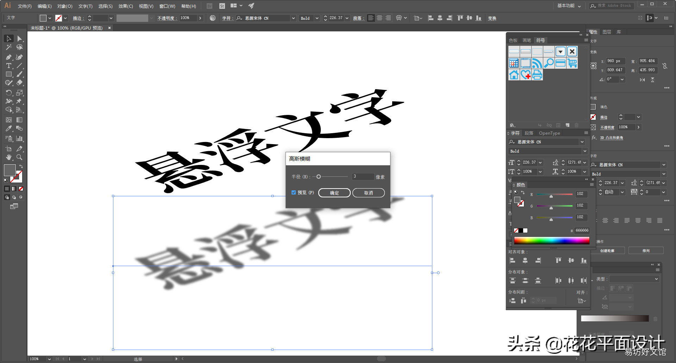Select the Rectangle tool
The height and width of the screenshot is (363, 676).
(x=9, y=74)
